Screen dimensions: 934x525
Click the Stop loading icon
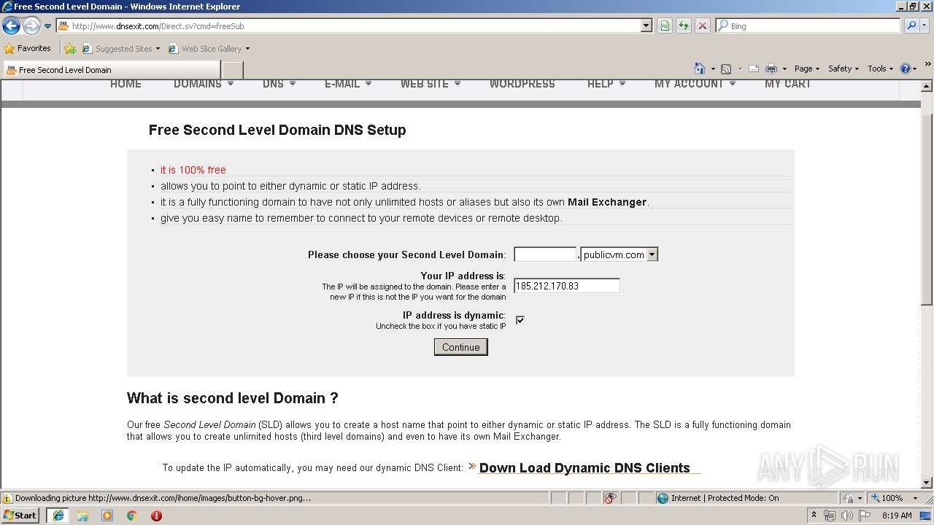[703, 26]
